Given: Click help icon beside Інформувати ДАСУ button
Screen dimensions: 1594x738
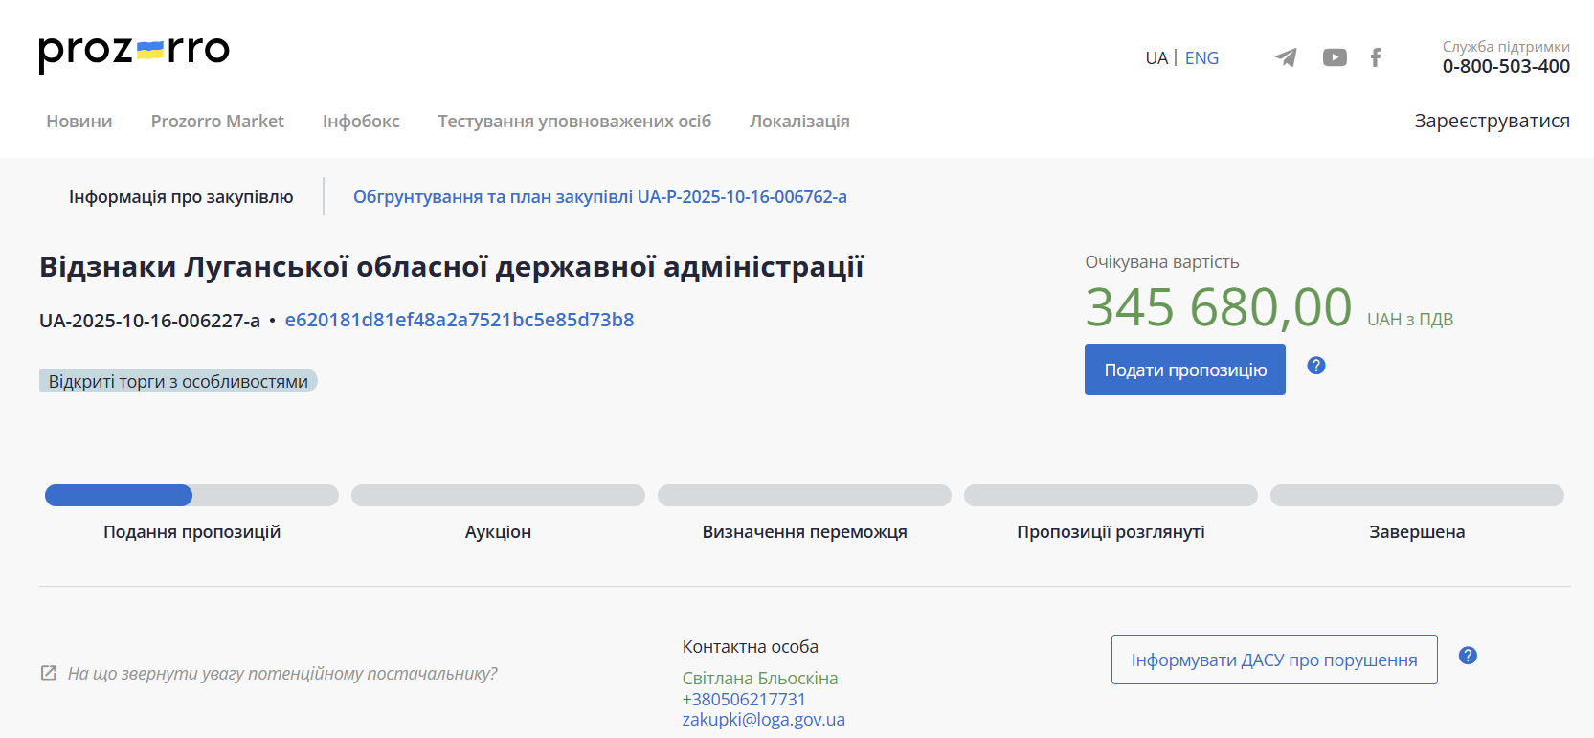Looking at the screenshot, I should (1468, 656).
